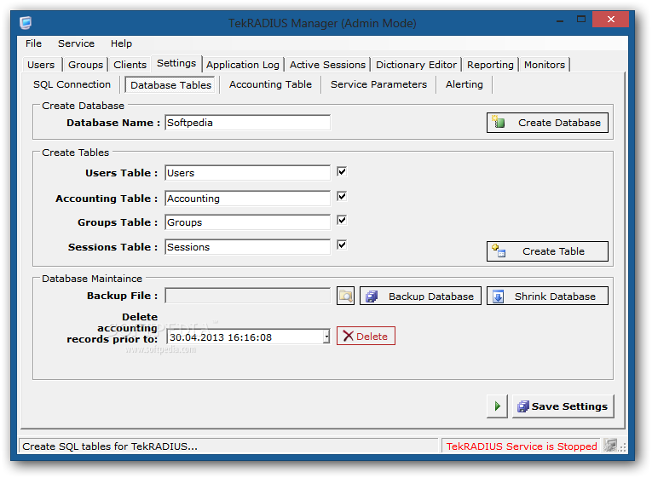Open the File menu
This screenshot has height=478, width=652.
click(33, 43)
